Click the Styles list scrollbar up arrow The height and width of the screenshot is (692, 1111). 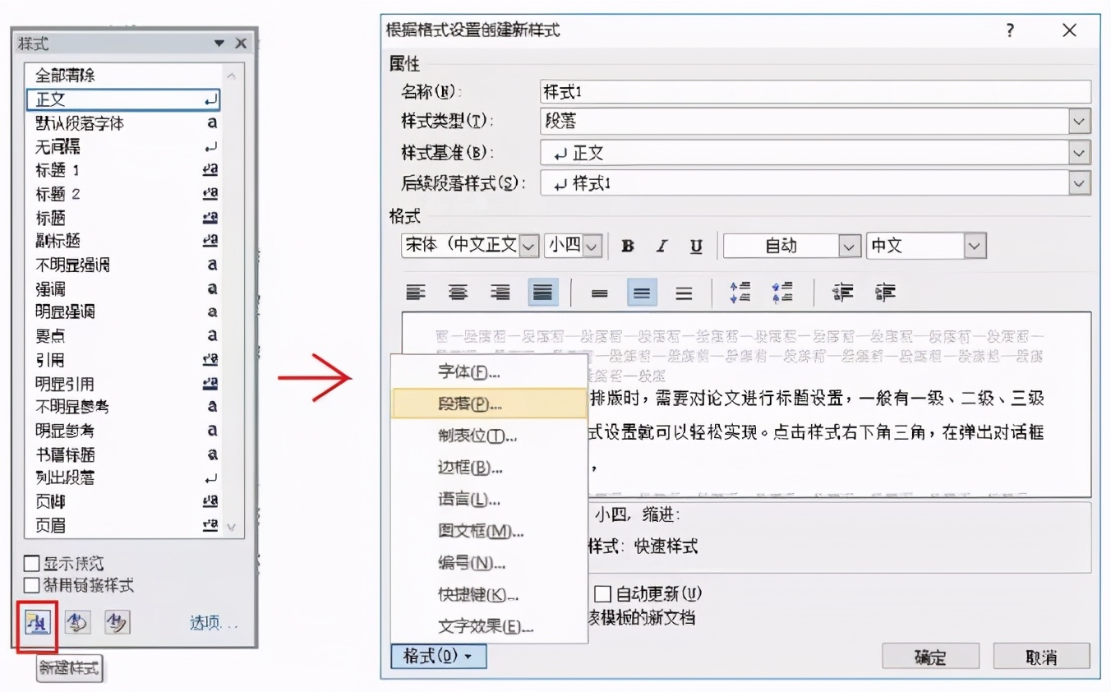(x=231, y=76)
